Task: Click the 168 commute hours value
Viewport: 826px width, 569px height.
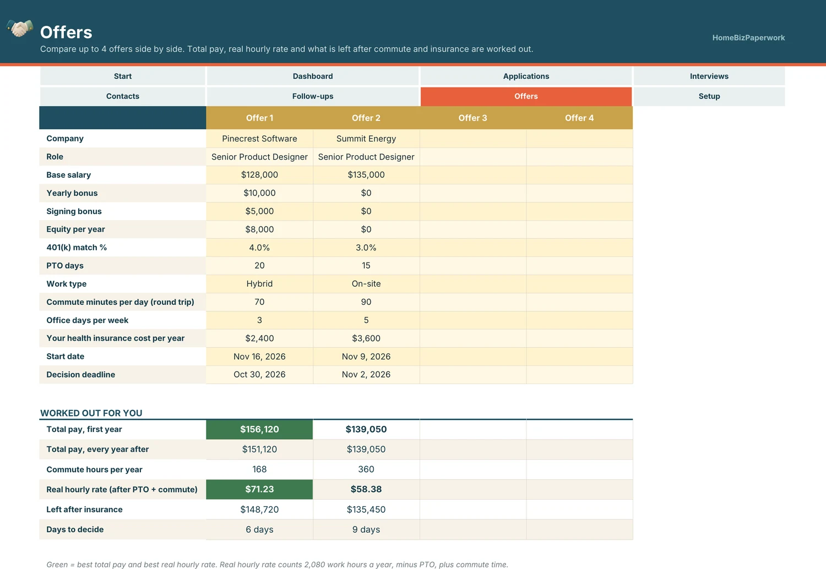Action: coord(259,469)
